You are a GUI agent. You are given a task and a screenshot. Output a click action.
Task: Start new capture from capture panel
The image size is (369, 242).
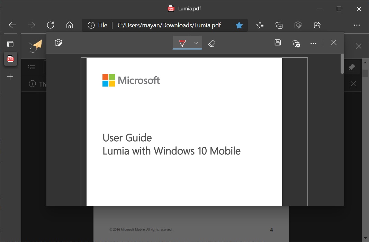pyautogui.click(x=58, y=43)
